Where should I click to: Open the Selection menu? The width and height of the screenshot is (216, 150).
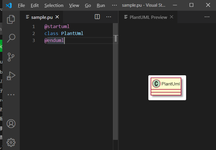(x=54, y=5)
